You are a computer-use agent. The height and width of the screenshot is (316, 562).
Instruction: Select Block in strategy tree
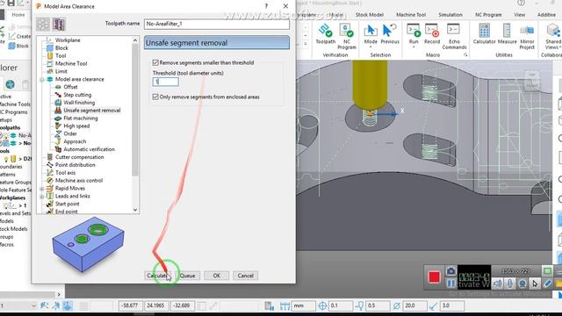pyautogui.click(x=61, y=48)
